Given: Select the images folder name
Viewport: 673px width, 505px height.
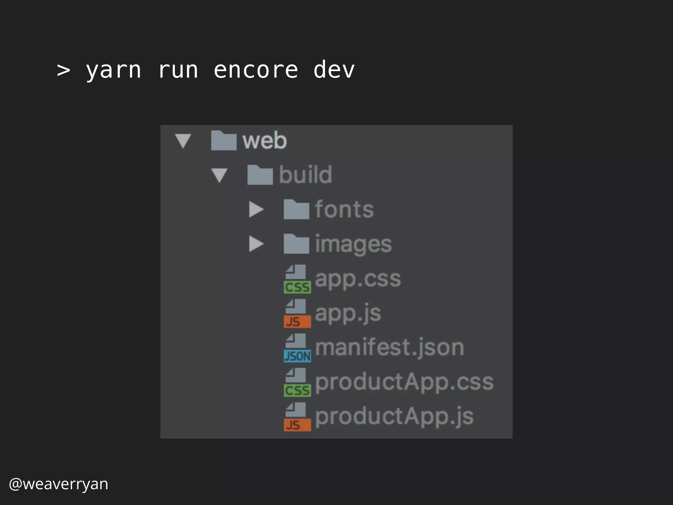Looking at the screenshot, I should click(x=354, y=244).
